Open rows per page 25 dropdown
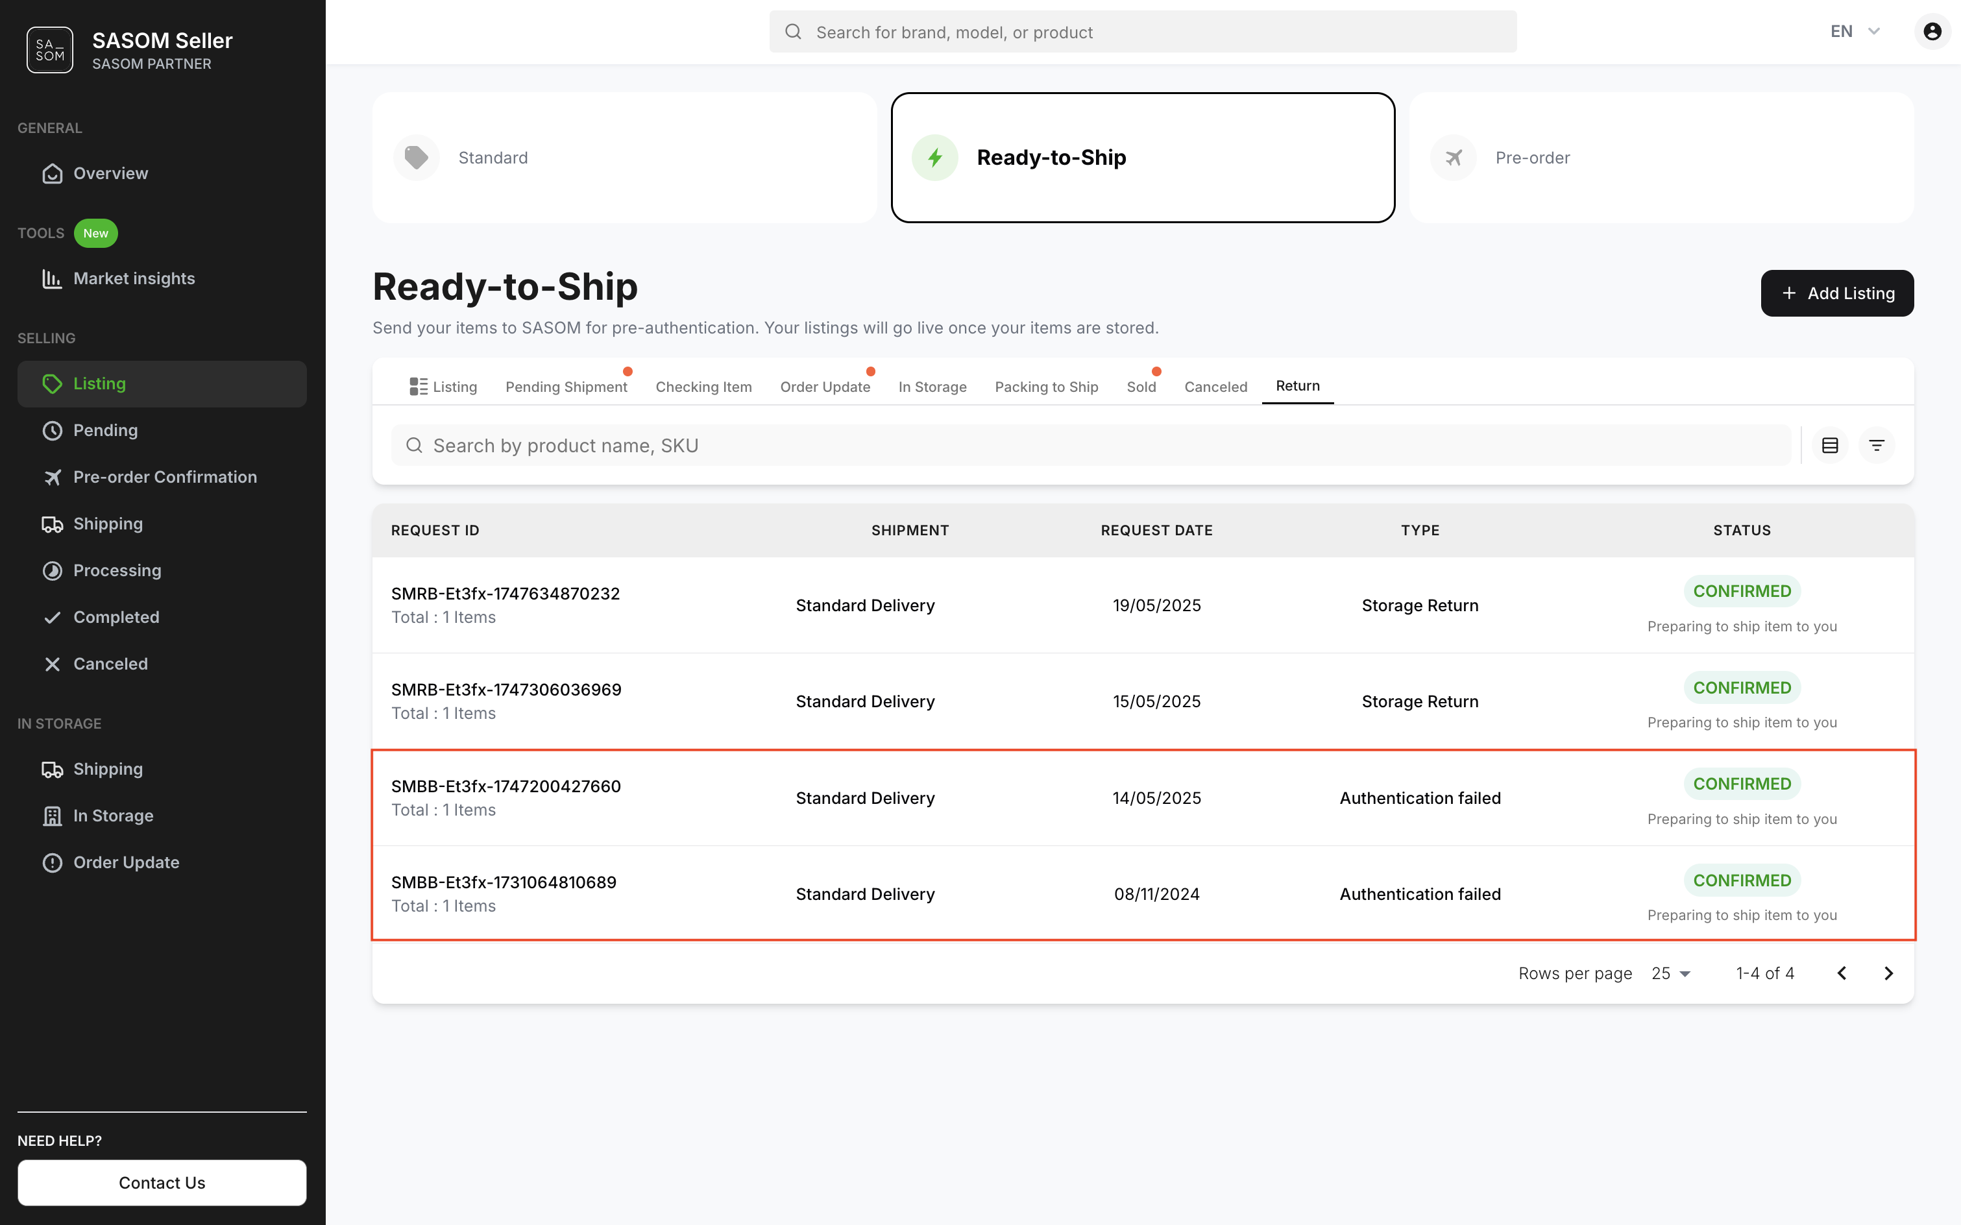 coord(1671,973)
